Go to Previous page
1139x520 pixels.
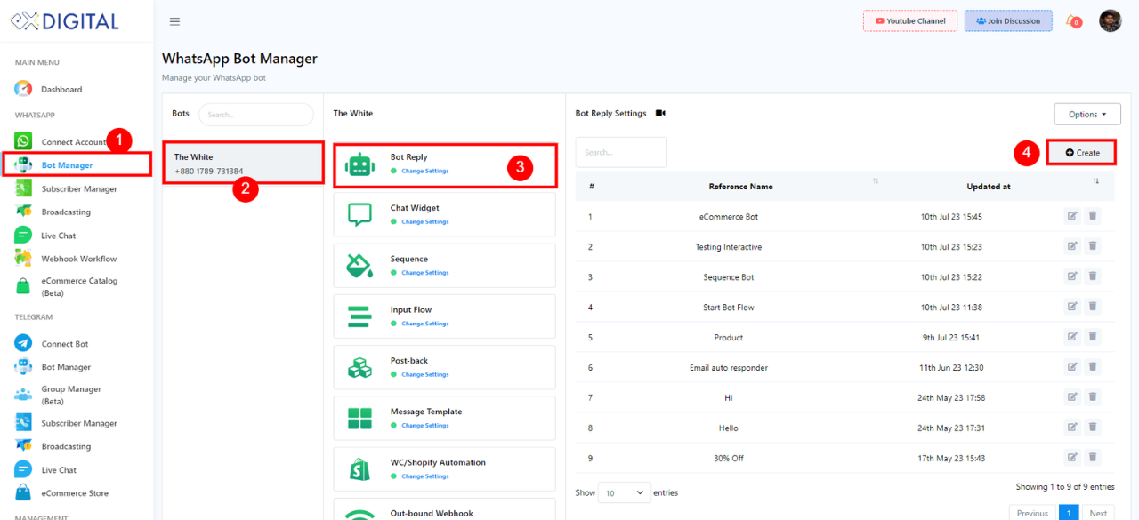coord(1032,513)
